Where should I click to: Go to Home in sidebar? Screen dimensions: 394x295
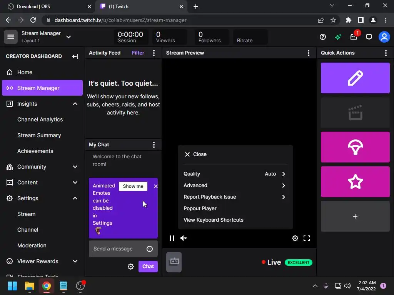[x=42, y=72]
